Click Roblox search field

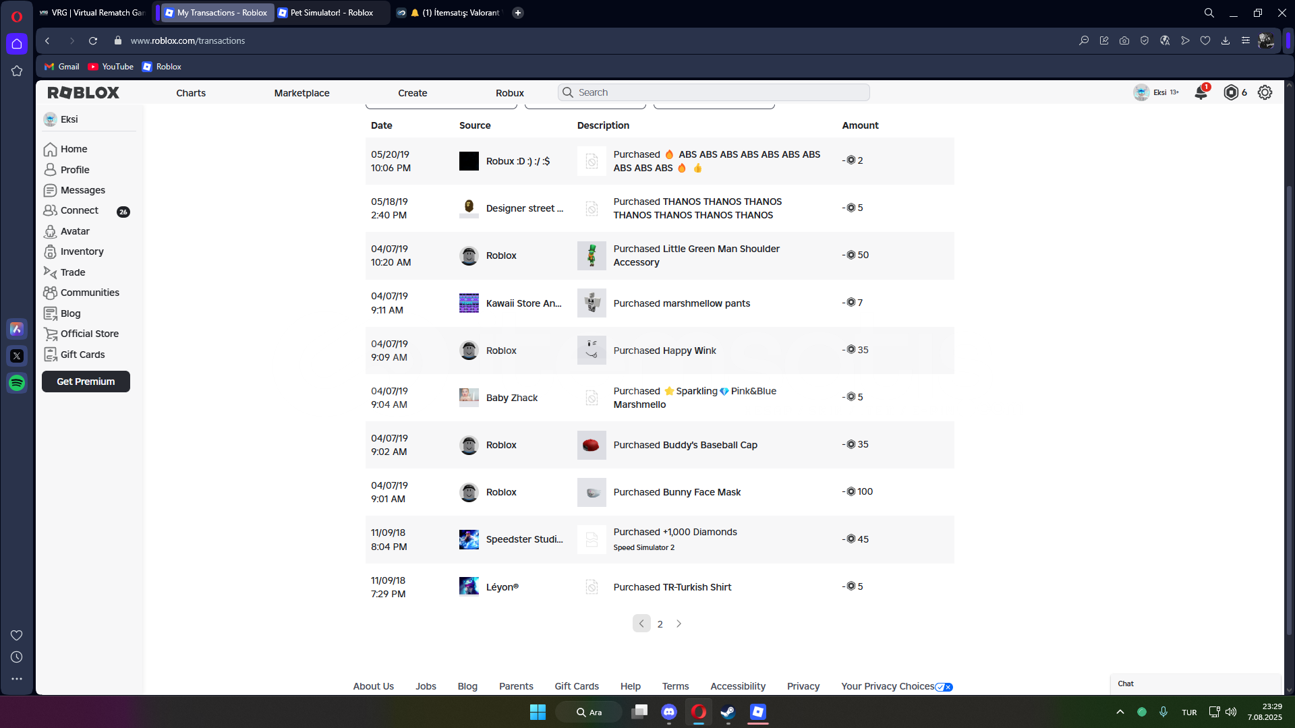click(x=714, y=92)
